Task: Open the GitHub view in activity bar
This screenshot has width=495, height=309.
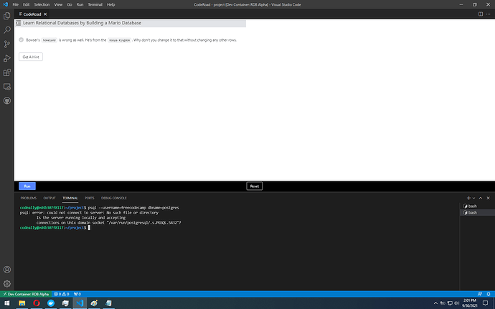Action: pyautogui.click(x=7, y=100)
